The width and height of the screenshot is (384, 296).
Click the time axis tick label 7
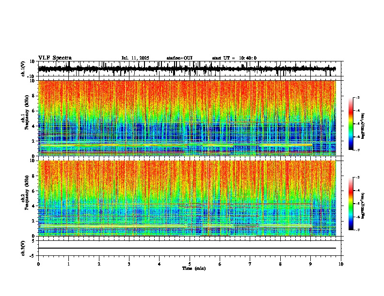point(250,264)
